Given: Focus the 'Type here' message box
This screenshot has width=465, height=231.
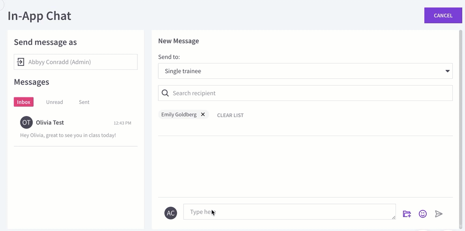Looking at the screenshot, I should [289, 212].
